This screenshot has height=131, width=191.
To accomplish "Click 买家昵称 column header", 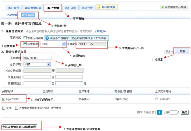I will (7, 91).
